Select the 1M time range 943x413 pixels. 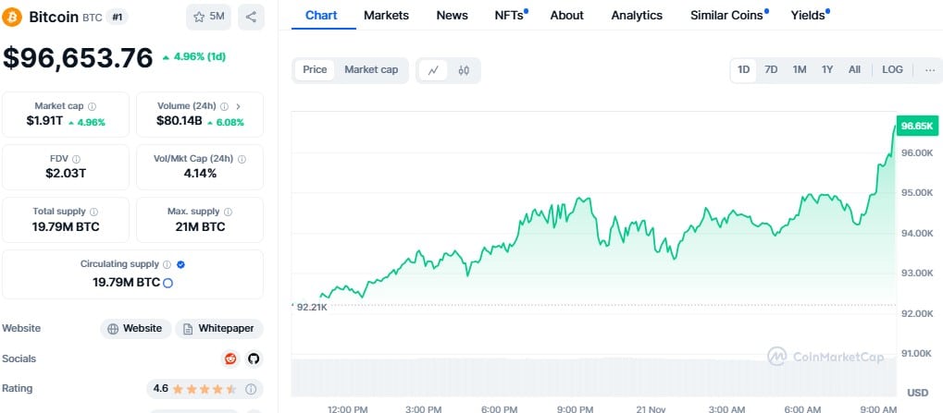800,69
